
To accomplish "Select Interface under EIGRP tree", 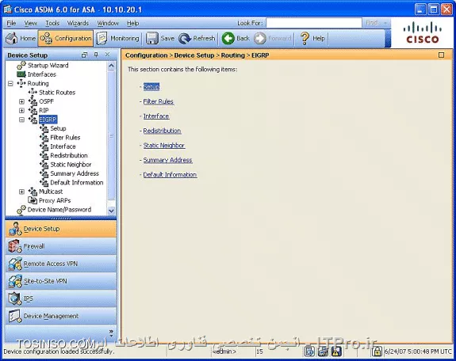I will pos(63,146).
